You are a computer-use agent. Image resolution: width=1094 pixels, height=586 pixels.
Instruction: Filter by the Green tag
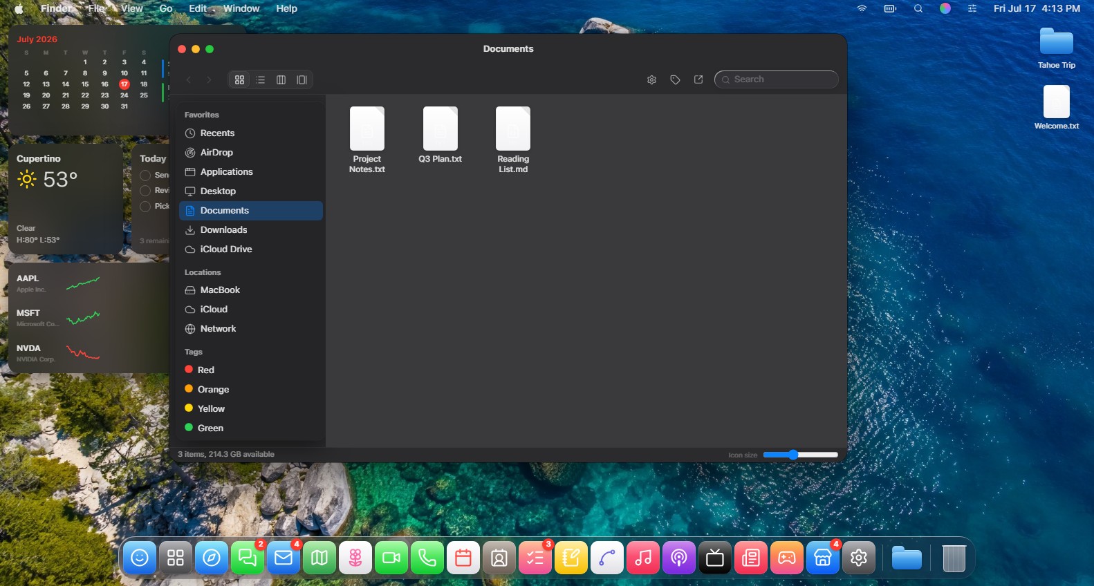click(x=250, y=428)
